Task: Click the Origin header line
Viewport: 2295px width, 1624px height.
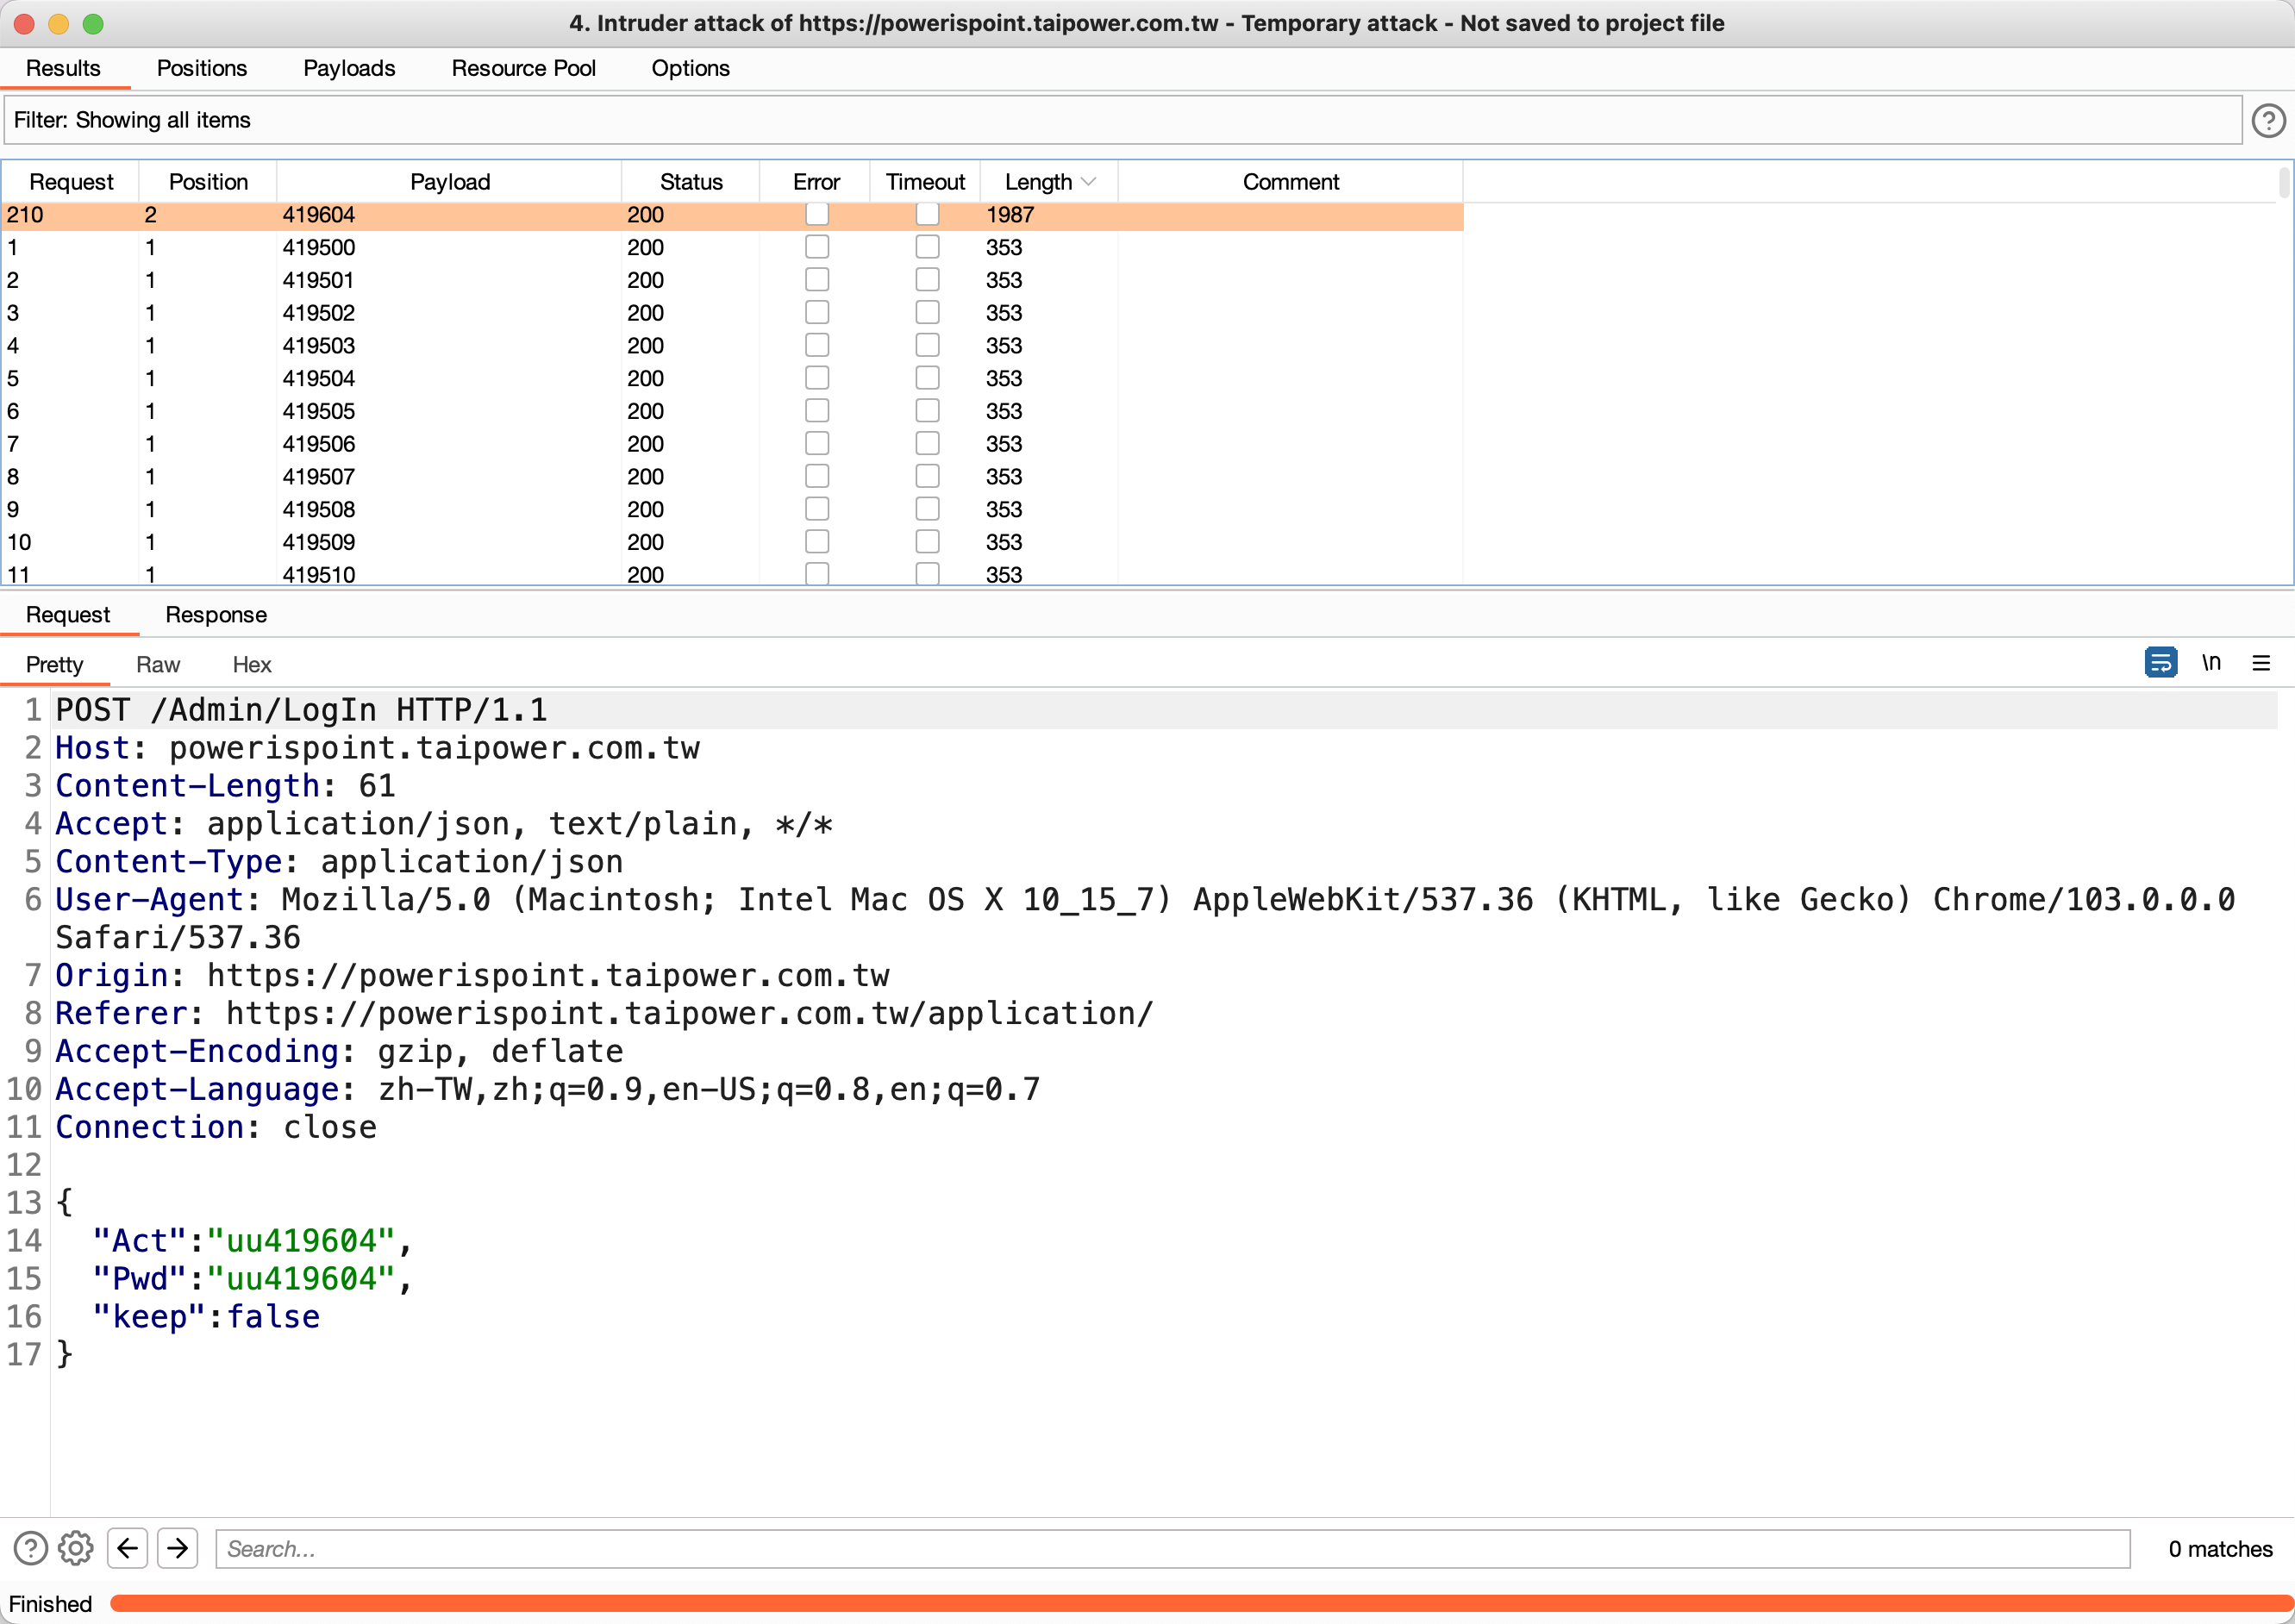Action: (x=472, y=975)
